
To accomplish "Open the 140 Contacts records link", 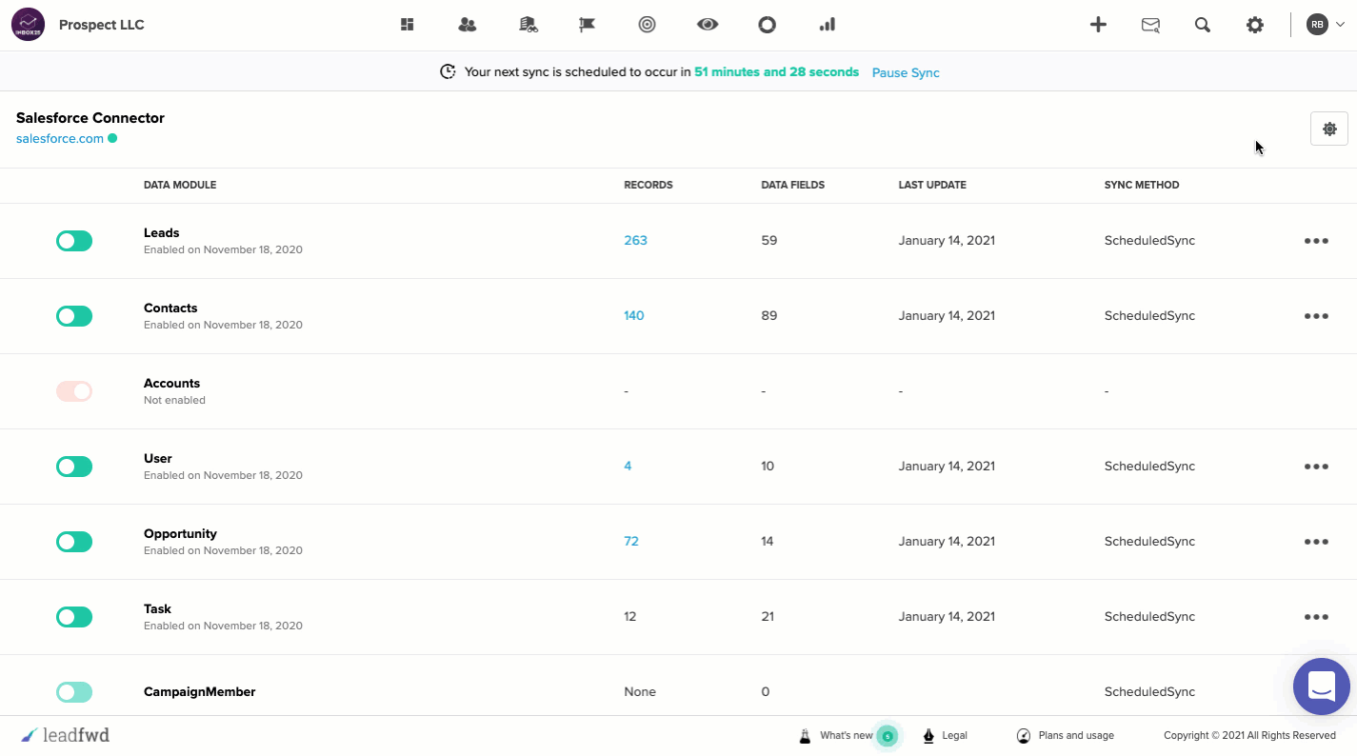I will coord(634,315).
